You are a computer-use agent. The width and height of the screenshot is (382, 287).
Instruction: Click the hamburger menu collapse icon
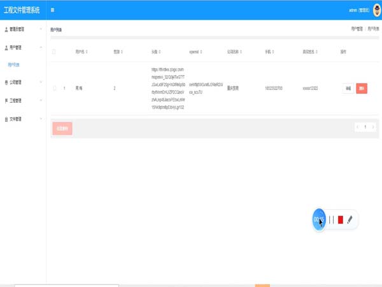52,10
